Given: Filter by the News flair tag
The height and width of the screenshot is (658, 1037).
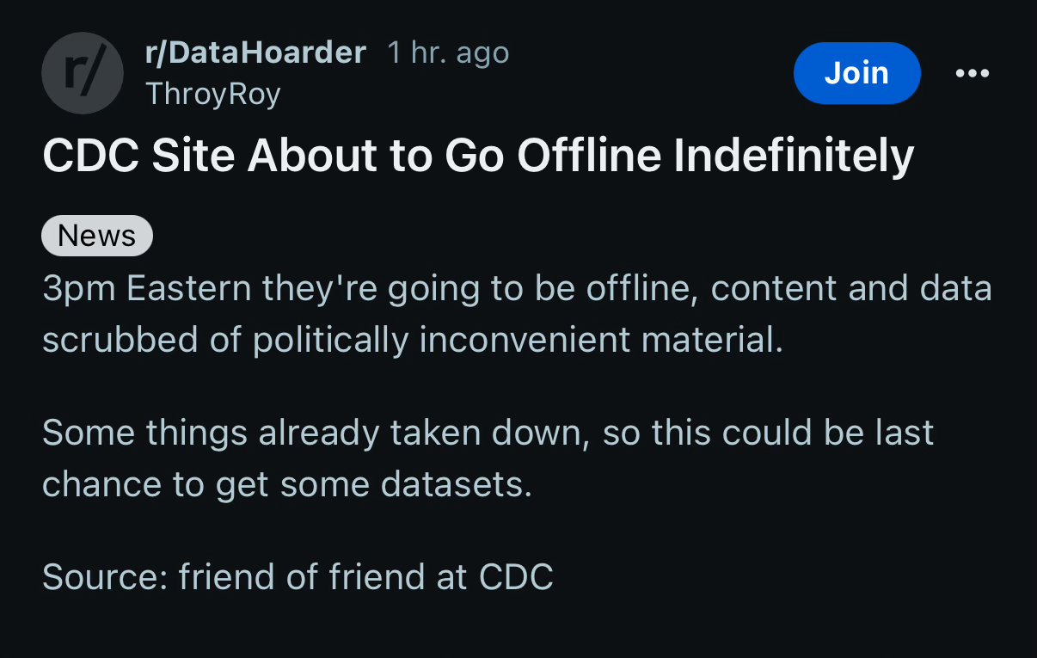Looking at the screenshot, I should [97, 236].
